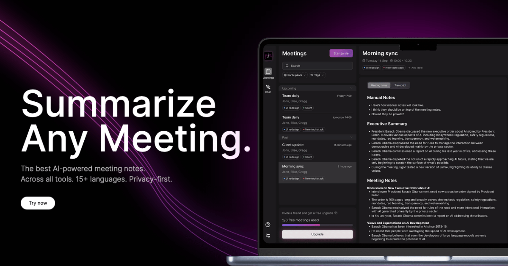The width and height of the screenshot is (508, 266).
Task: Click UI redesign tag in Client update
Action: [292, 157]
